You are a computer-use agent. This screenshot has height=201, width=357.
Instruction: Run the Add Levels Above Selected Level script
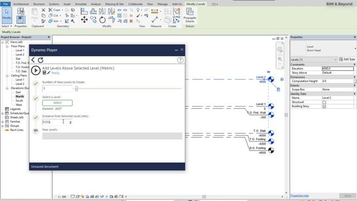[x=36, y=70]
